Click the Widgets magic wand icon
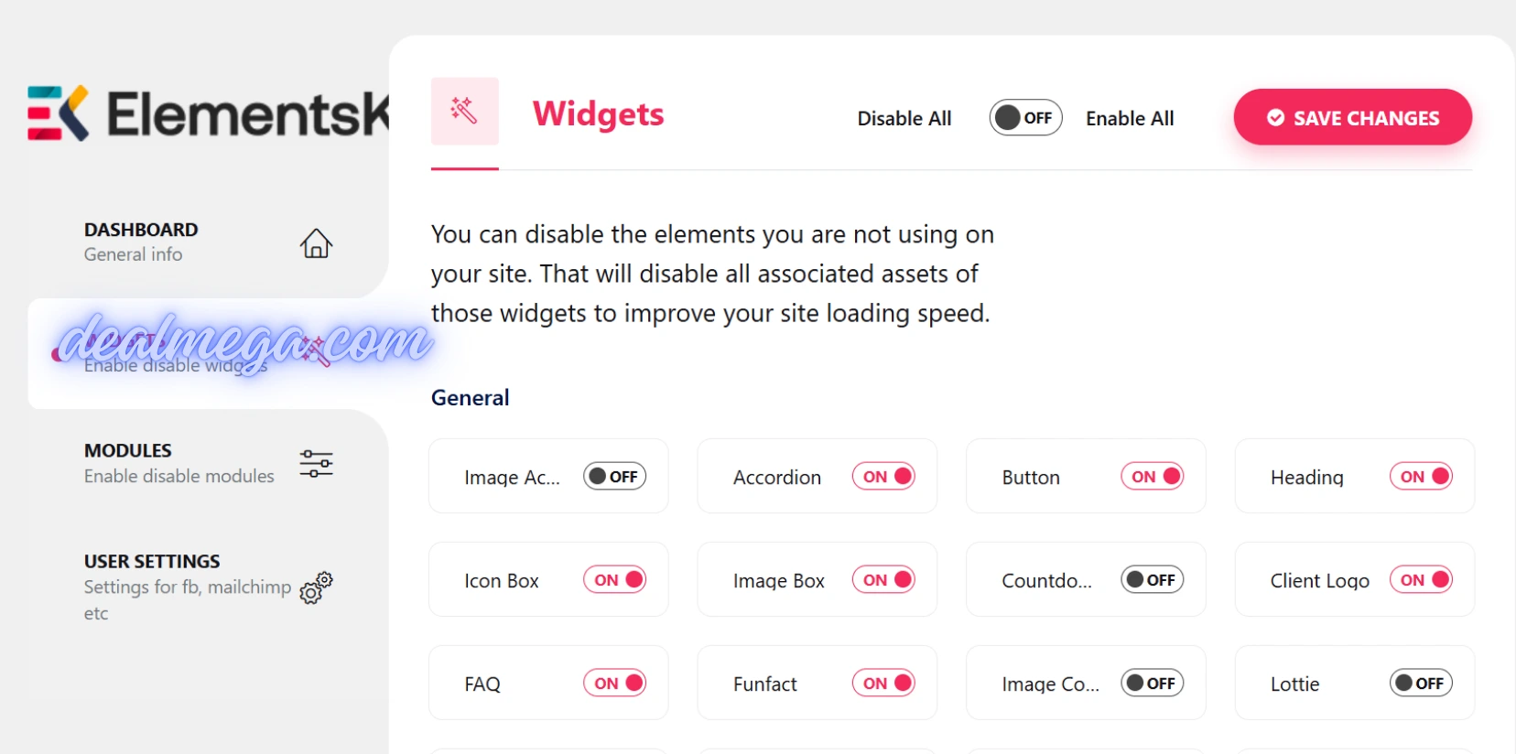Image resolution: width=1516 pixels, height=754 pixels. (464, 111)
